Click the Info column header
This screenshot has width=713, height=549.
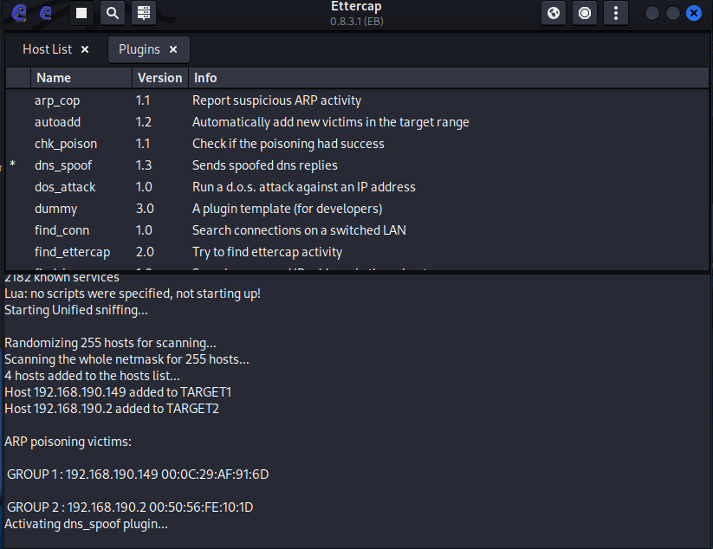click(205, 78)
